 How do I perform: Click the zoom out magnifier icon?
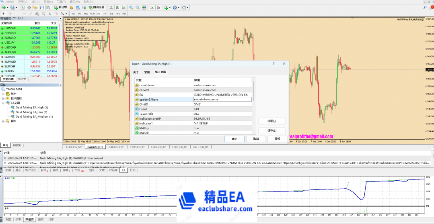pos(138,7)
